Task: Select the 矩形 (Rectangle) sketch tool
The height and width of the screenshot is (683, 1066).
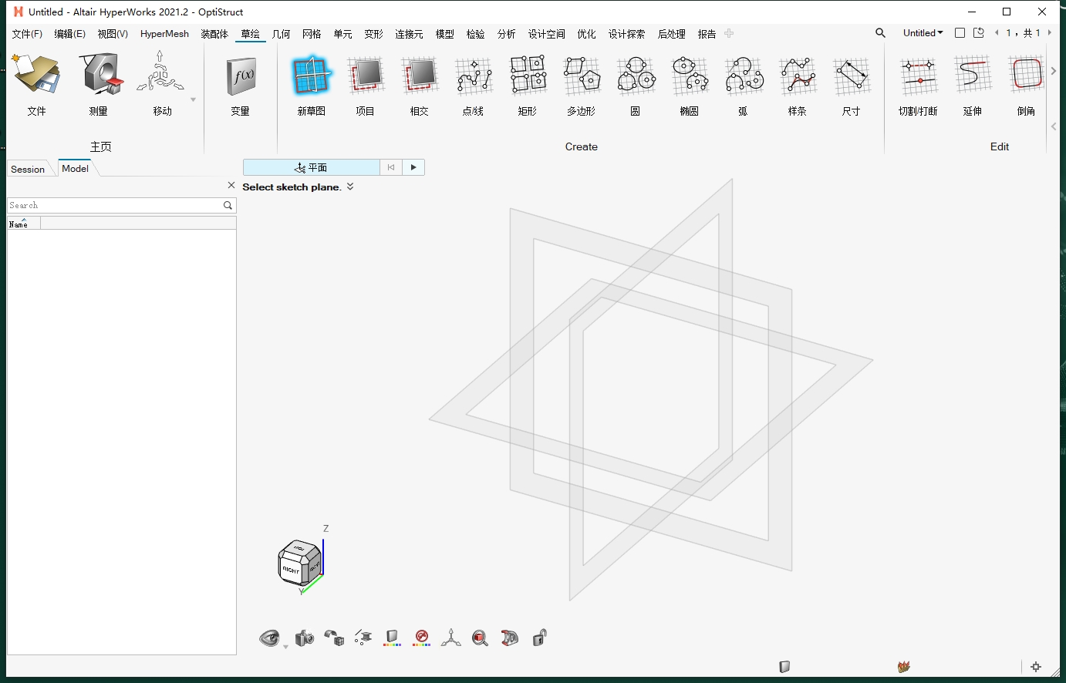Action: coord(528,77)
